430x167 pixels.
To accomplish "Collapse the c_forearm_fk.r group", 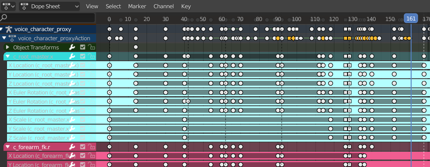I will pos(8,147).
